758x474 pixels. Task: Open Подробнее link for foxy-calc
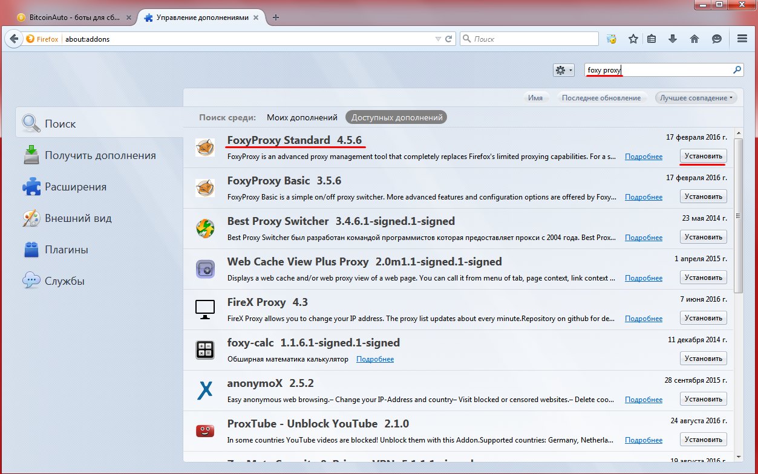tap(375, 359)
